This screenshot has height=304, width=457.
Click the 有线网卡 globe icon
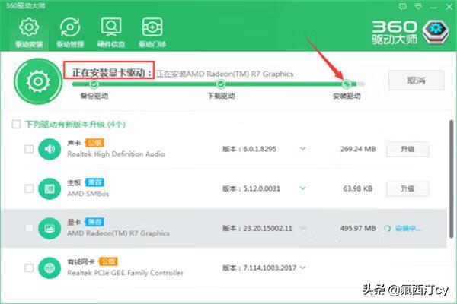tap(48, 268)
